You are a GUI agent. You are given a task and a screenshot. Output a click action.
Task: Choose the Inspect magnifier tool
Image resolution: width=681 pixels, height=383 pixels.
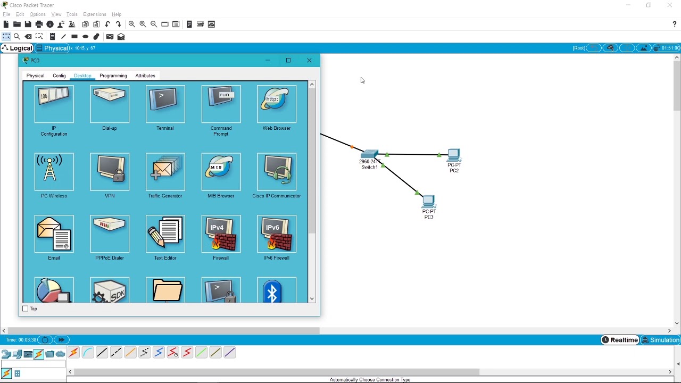[x=17, y=37]
